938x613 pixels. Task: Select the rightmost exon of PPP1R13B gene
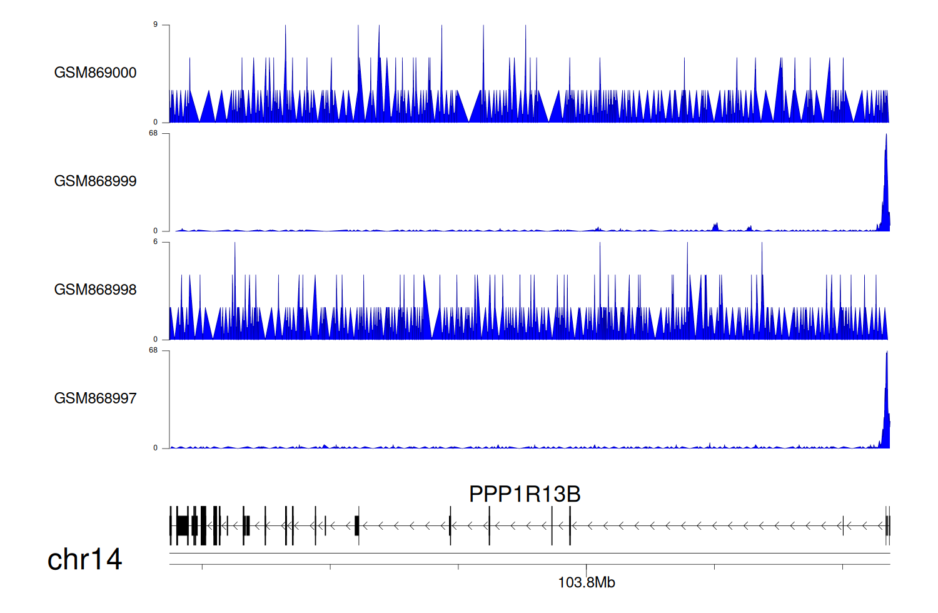coord(888,525)
